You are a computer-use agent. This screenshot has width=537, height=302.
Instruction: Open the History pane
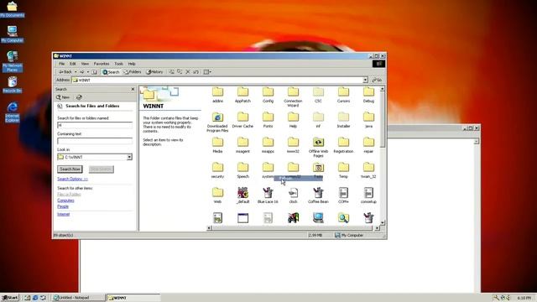pyautogui.click(x=154, y=72)
